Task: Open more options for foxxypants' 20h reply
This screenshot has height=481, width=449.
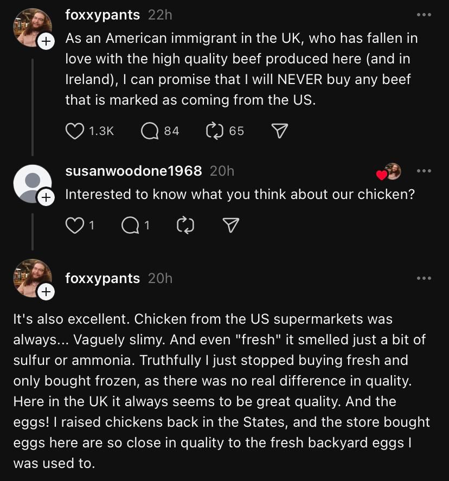Action: tap(424, 278)
